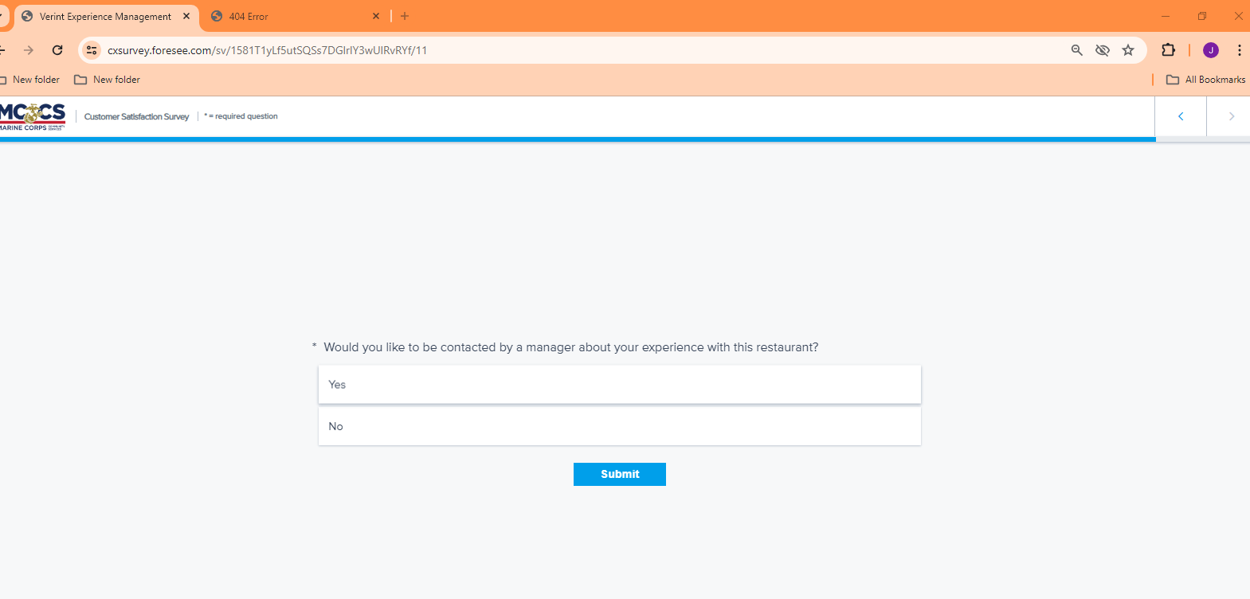Bookmark this page with the star

(x=1128, y=50)
